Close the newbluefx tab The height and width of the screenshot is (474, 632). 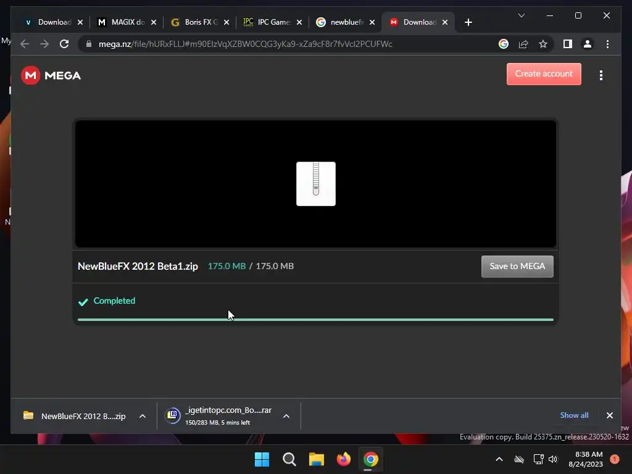pyautogui.click(x=372, y=22)
